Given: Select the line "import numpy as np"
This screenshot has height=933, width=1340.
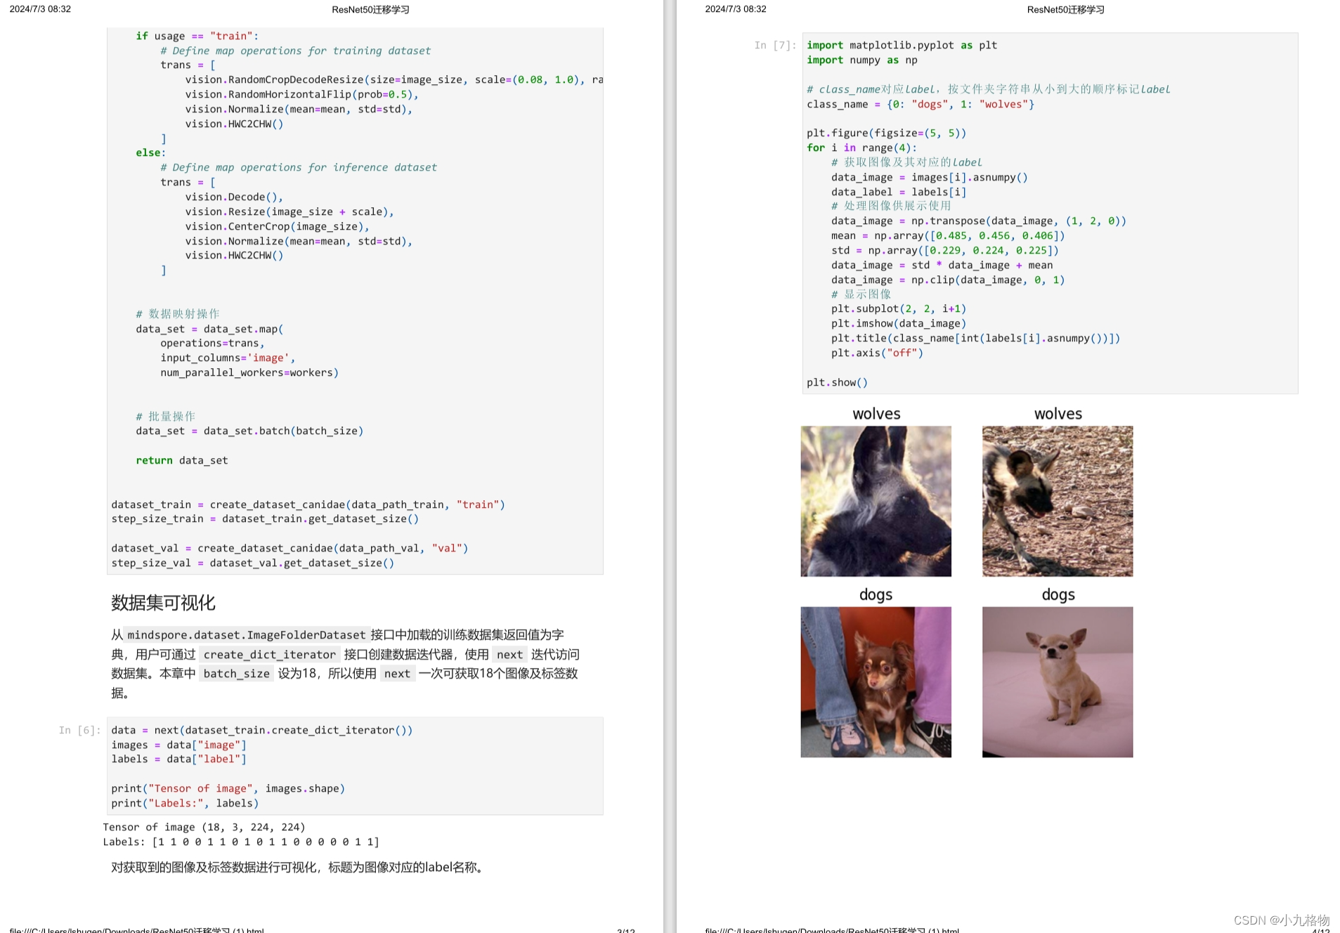Looking at the screenshot, I should coord(861,60).
